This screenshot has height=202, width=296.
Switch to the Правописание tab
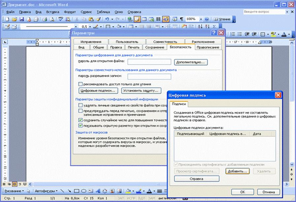(x=208, y=47)
